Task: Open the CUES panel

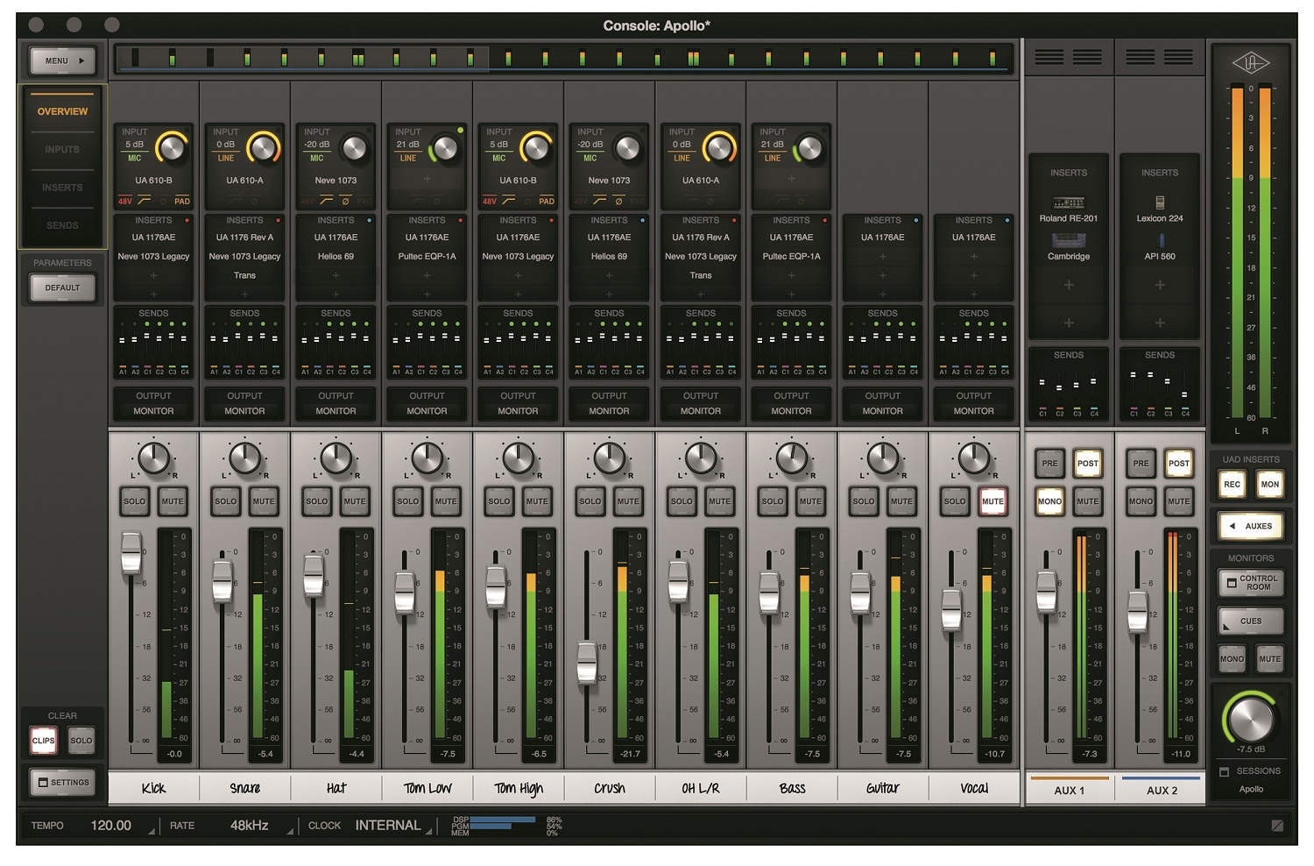Action: coord(1251,621)
